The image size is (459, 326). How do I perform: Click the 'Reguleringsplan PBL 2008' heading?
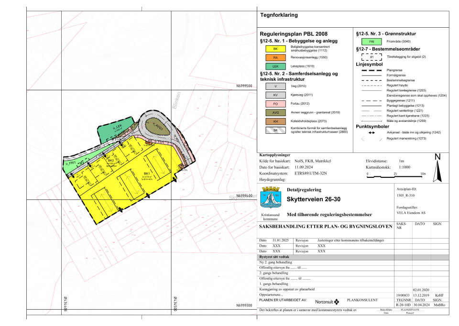(x=294, y=34)
